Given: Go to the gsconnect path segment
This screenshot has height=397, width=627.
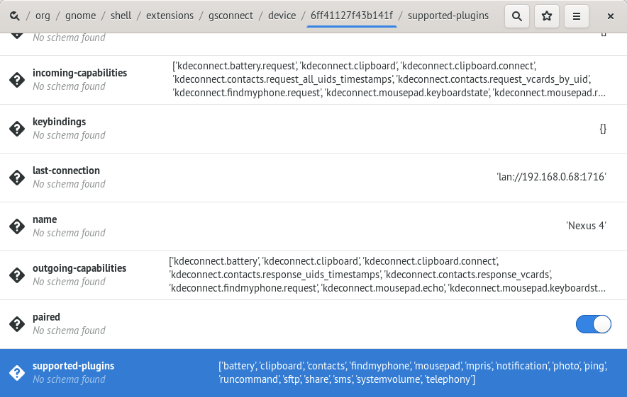Looking at the screenshot, I should (x=231, y=16).
